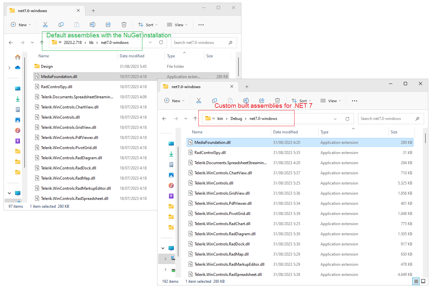431x289 pixels.
Task: Click the search box in NuGet lib window
Action: (204, 43)
